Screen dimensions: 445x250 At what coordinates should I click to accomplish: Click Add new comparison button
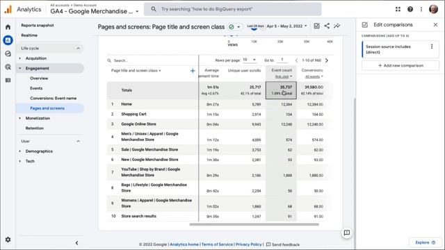coord(400,65)
